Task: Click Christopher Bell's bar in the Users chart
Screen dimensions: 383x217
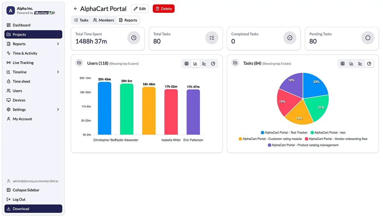Action: [104, 108]
